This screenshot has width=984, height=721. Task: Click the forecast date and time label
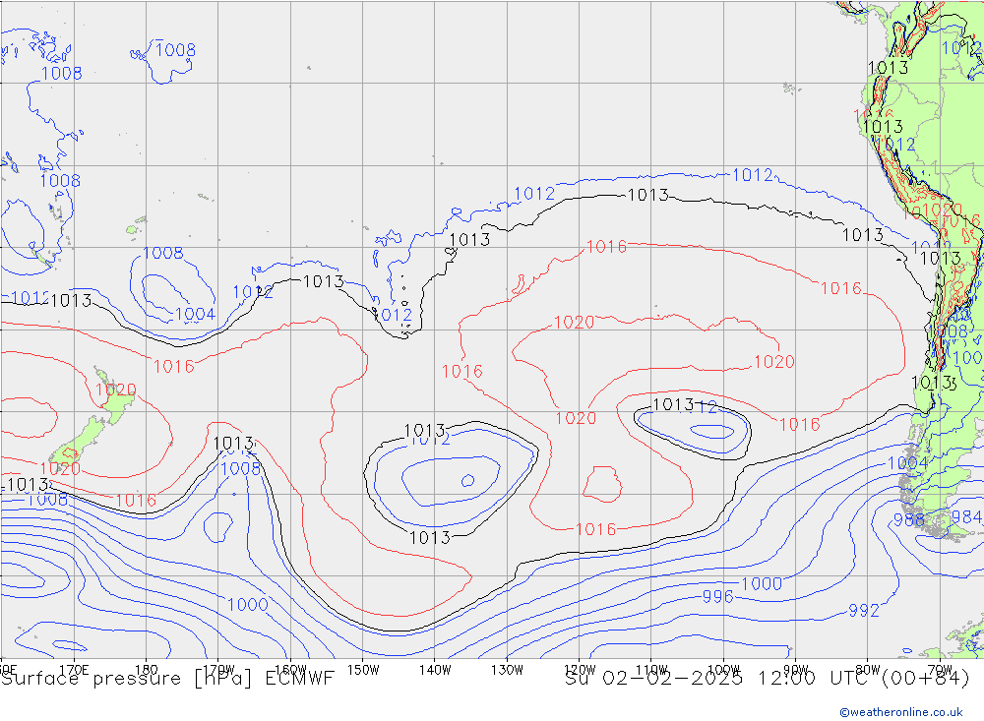coord(768,678)
